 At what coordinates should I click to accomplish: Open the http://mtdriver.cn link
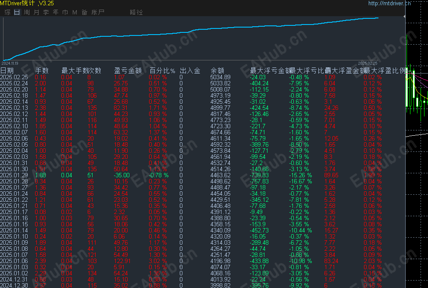[x=389, y=3]
